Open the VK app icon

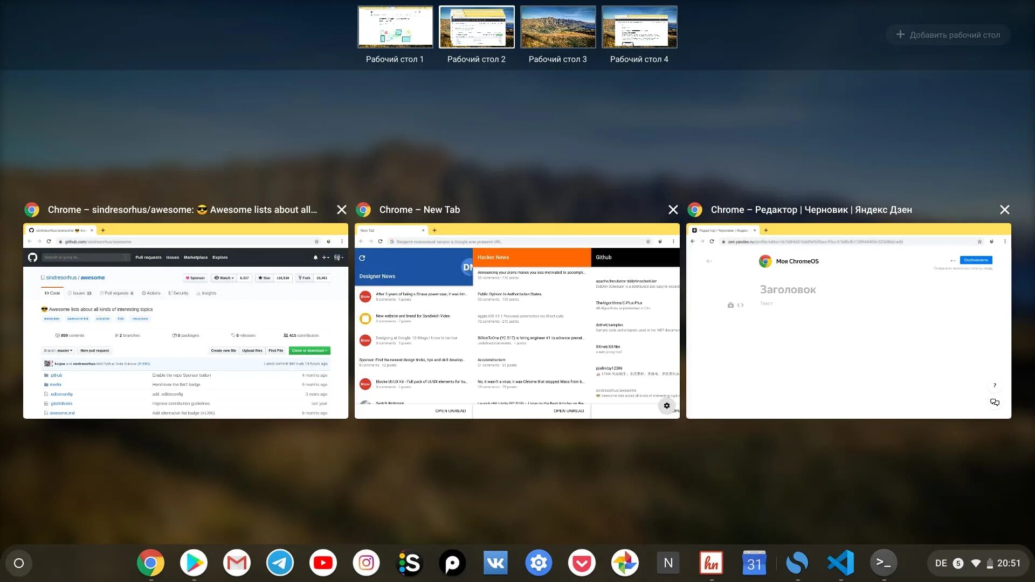tap(495, 563)
